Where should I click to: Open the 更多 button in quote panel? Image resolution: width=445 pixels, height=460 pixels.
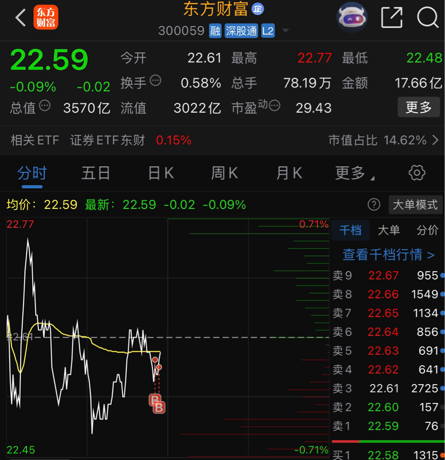click(x=419, y=107)
